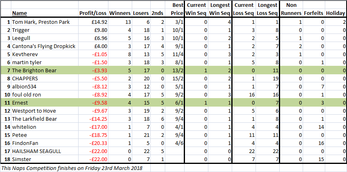Screen dimensions: 347x172
Task: Select CHAPPERS longest loss sequence value 19
Action: pos(267,79)
